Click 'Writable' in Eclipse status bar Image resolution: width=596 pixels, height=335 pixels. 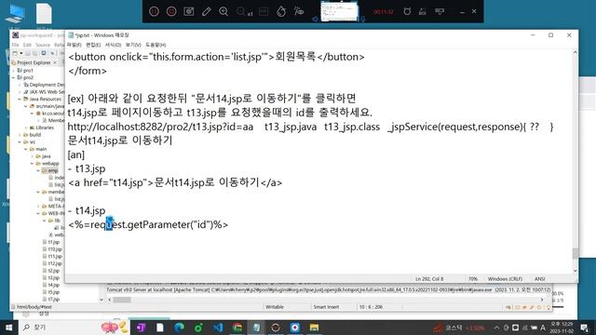(275, 307)
